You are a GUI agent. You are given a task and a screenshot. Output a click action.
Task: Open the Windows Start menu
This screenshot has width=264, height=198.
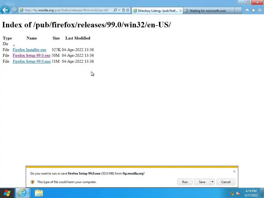[7, 193]
